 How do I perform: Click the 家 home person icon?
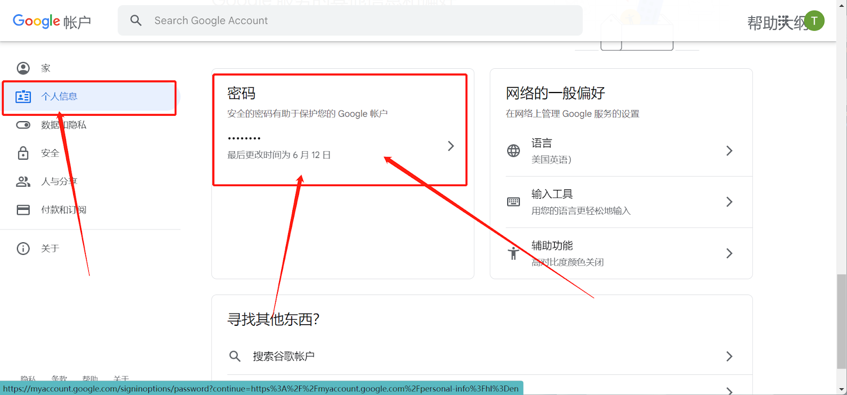pyautogui.click(x=23, y=68)
